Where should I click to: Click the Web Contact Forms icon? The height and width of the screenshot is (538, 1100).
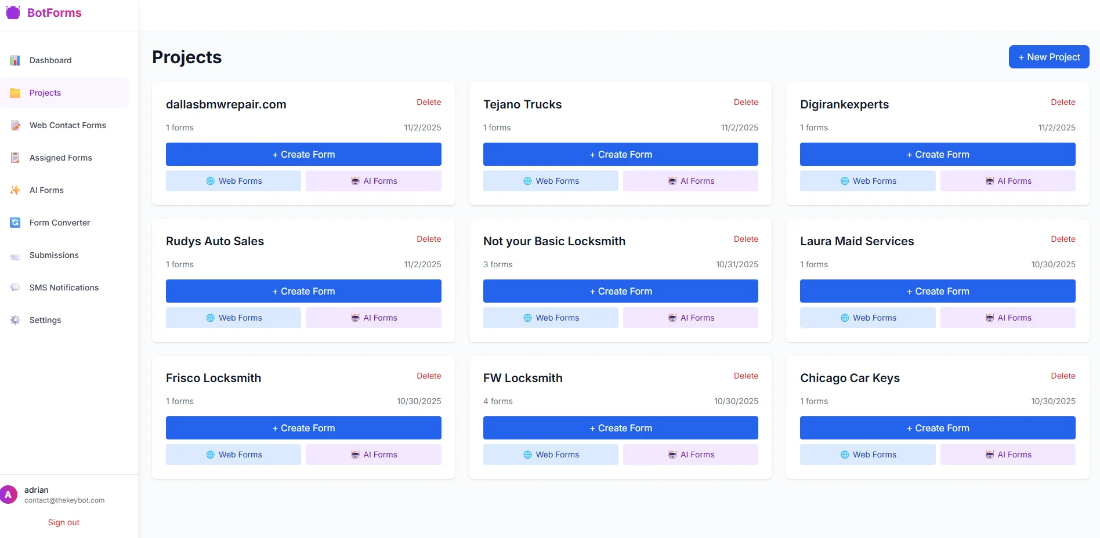(x=15, y=125)
